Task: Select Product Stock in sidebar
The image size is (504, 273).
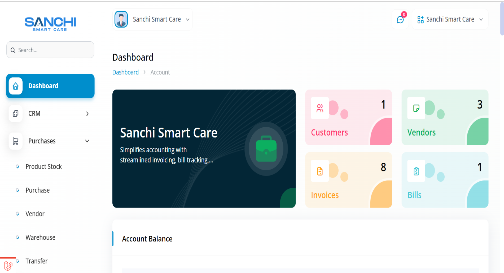Action: click(44, 167)
